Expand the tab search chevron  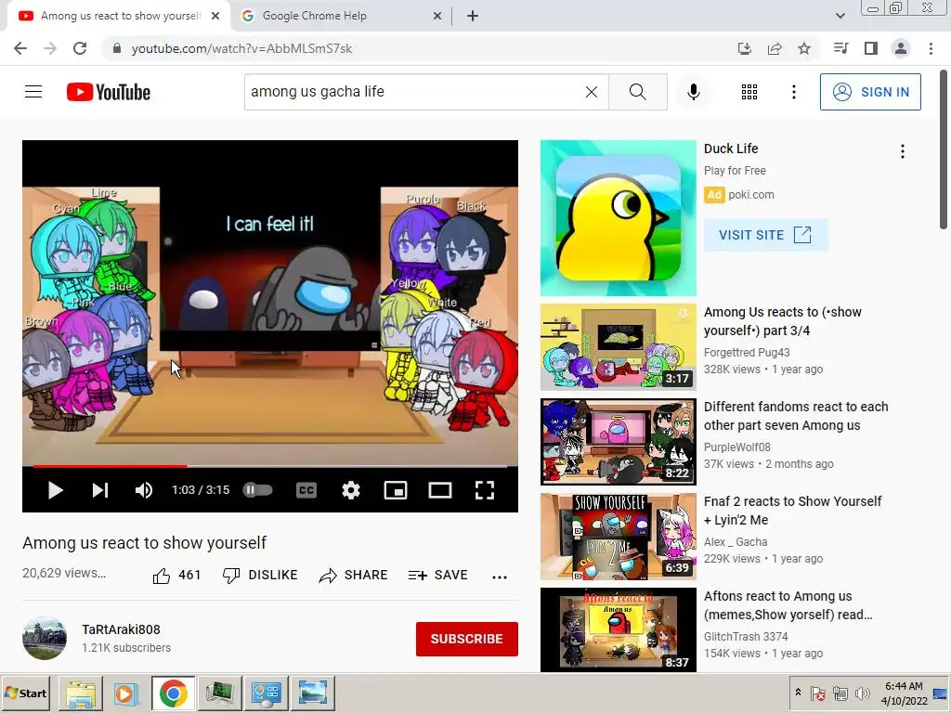tap(840, 16)
